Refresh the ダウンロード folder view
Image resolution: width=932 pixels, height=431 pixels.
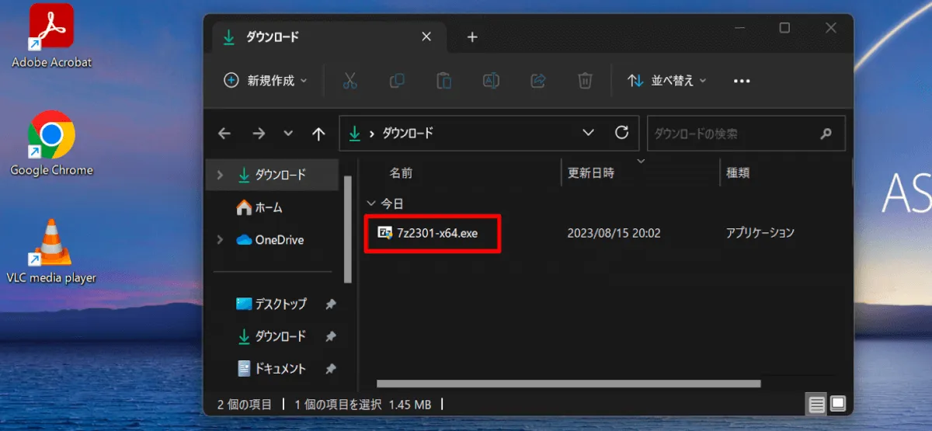coord(621,133)
